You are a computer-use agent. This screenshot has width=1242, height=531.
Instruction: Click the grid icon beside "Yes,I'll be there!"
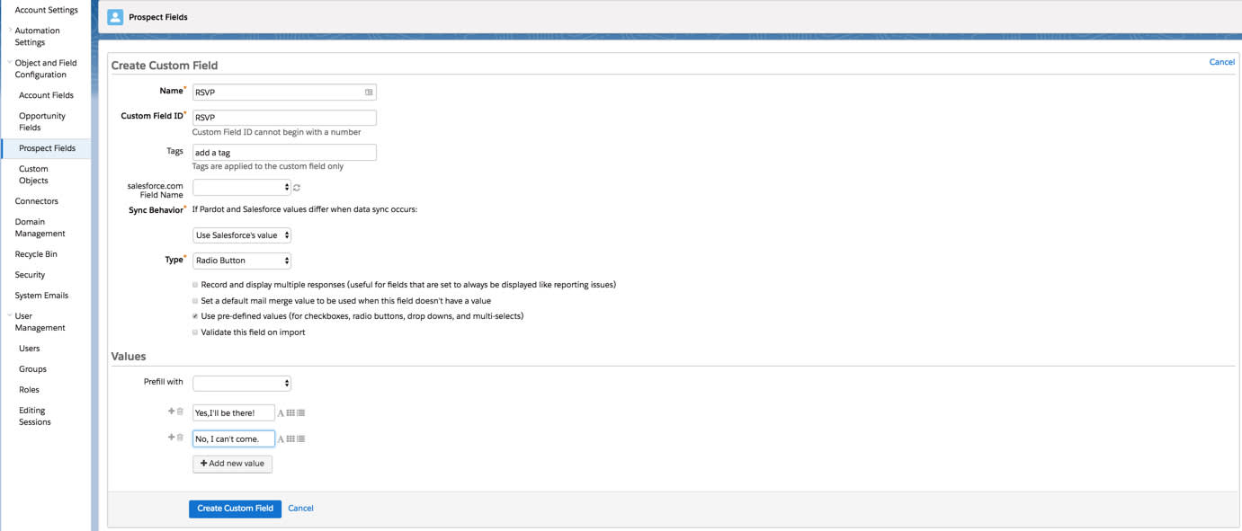290,413
